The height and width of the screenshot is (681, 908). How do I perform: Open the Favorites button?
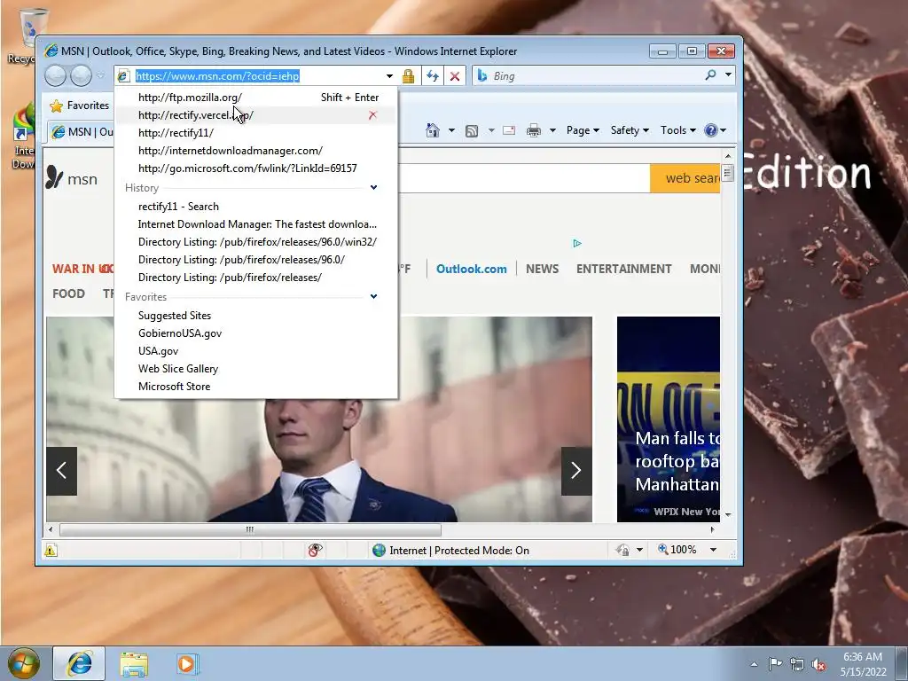80,106
